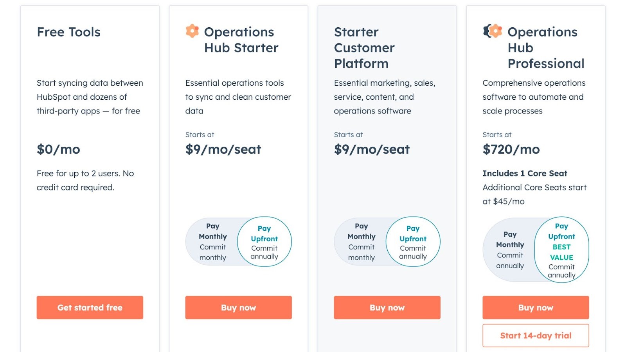626x352 pixels.
Task: Click the $9/mo/seat price under Operations Hub Starter
Action: [x=223, y=149]
